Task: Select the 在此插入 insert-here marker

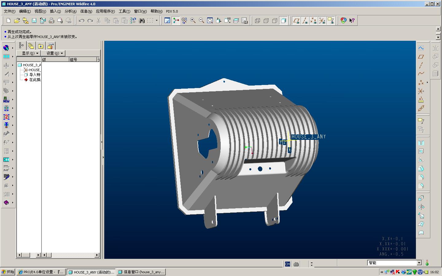Action: point(32,80)
